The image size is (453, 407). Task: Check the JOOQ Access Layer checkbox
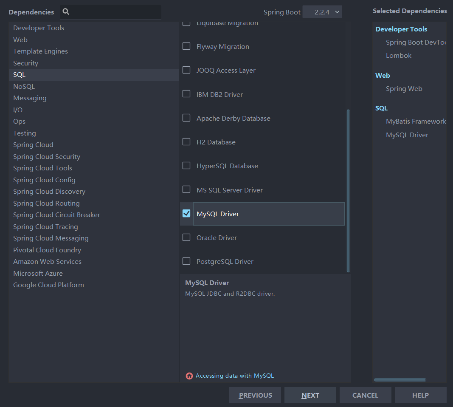pyautogui.click(x=186, y=70)
